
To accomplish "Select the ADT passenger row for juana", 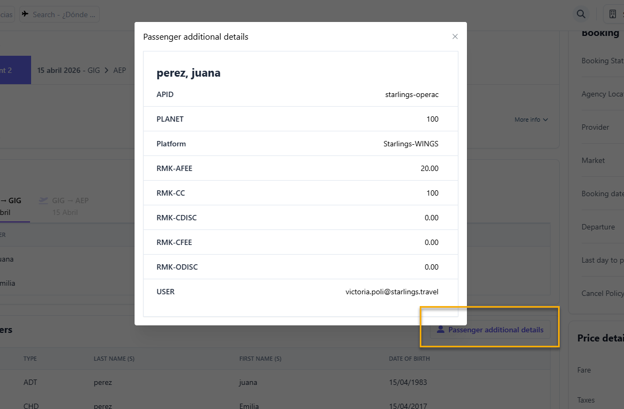I will (x=248, y=382).
